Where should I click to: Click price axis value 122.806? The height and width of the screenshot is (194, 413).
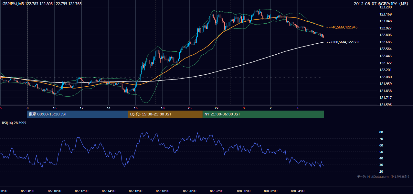(386, 35)
